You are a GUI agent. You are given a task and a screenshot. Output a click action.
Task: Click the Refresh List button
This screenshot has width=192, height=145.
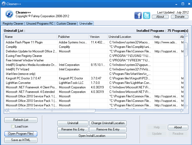coord(21,120)
